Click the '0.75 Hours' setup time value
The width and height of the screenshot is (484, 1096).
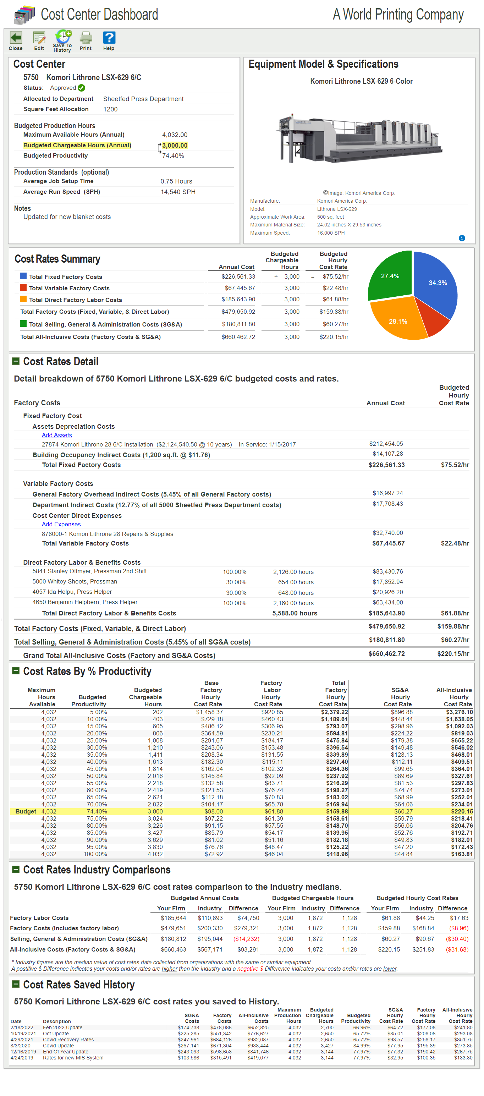click(x=176, y=181)
